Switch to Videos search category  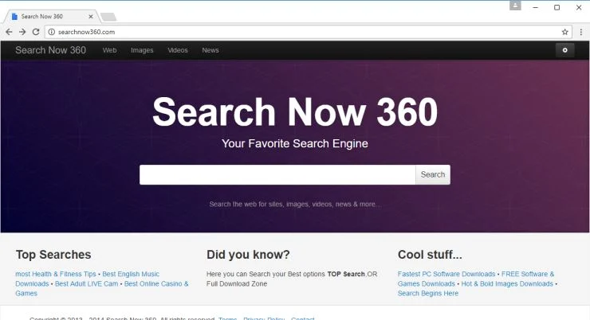178,50
